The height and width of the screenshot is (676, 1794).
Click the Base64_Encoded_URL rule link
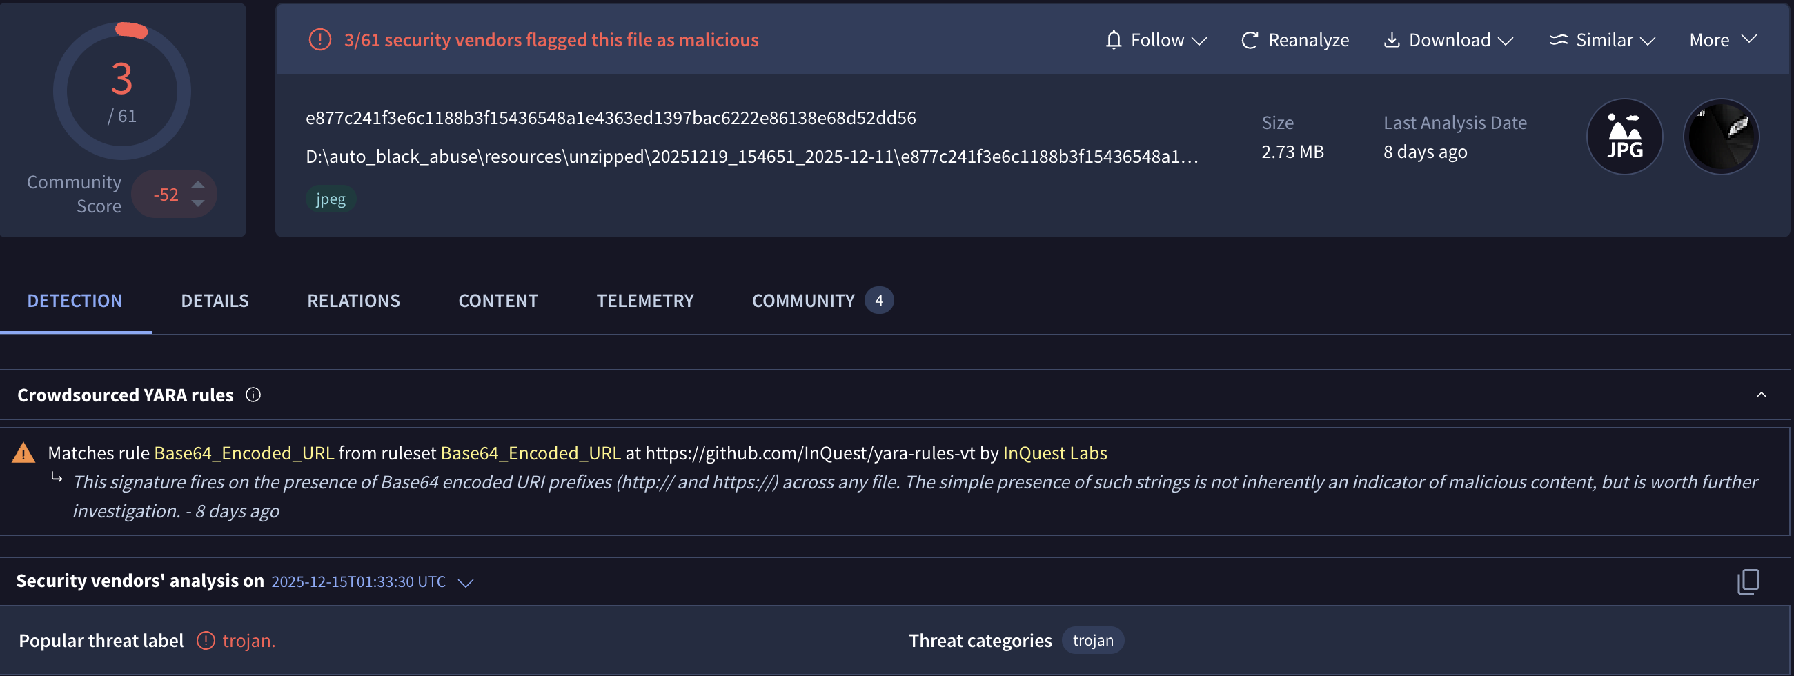click(x=244, y=453)
